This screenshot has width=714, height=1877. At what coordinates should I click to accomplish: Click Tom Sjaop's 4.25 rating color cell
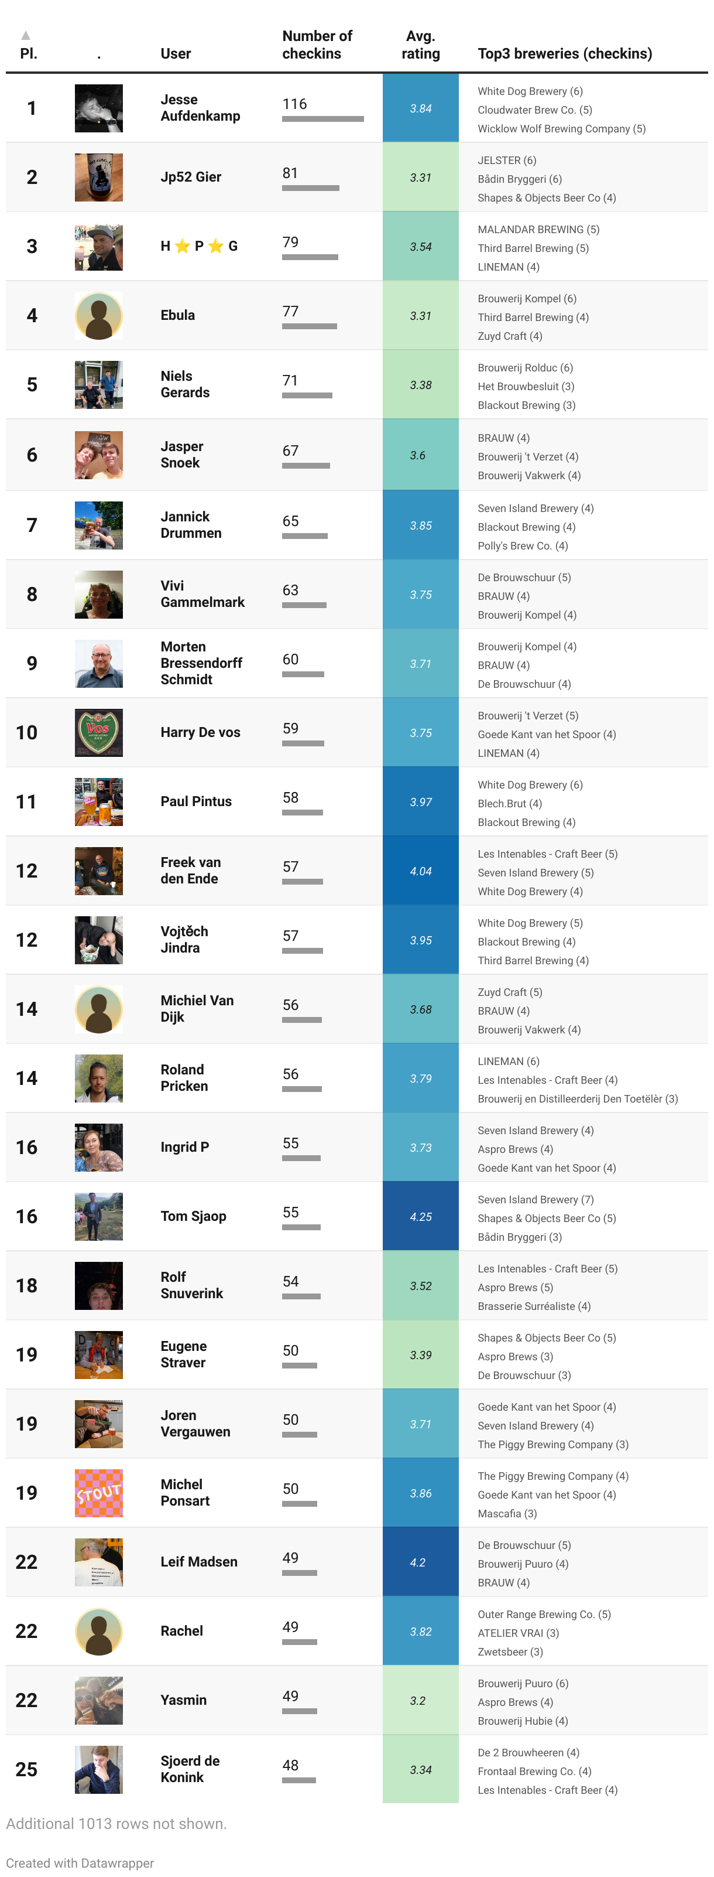[420, 1216]
